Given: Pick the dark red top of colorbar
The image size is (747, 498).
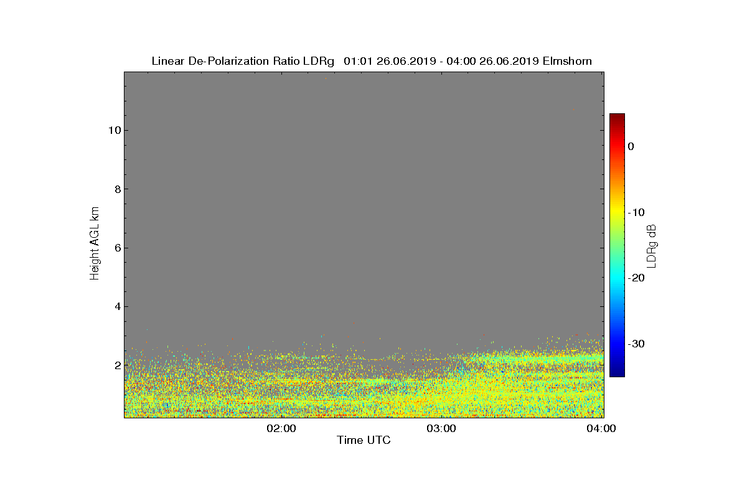Looking at the screenshot, I should tap(617, 117).
